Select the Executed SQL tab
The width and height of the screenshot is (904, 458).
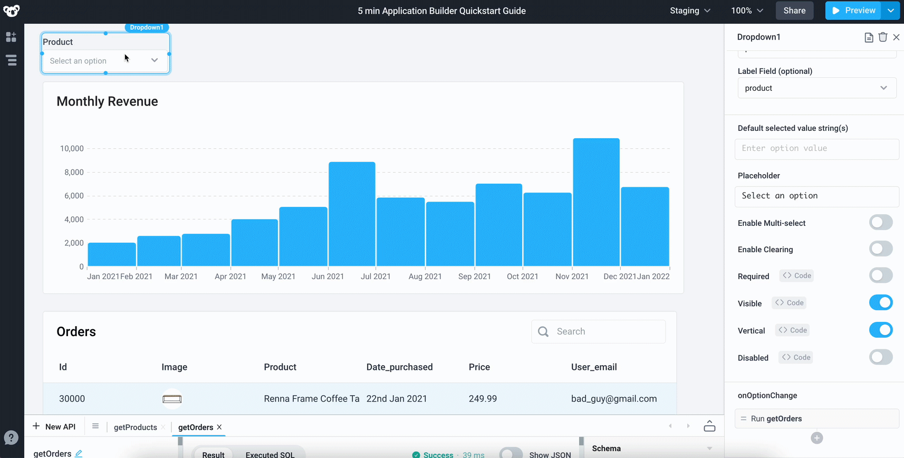270,454
